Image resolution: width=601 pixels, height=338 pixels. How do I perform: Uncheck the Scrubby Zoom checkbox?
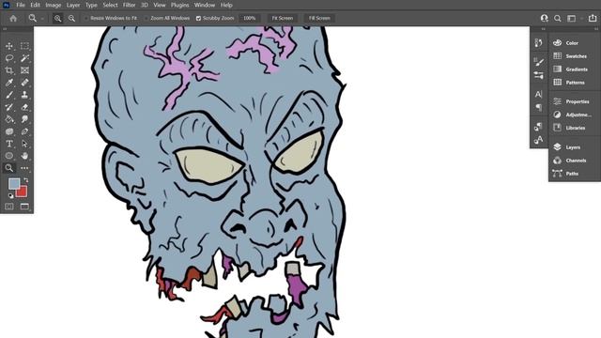(x=198, y=19)
